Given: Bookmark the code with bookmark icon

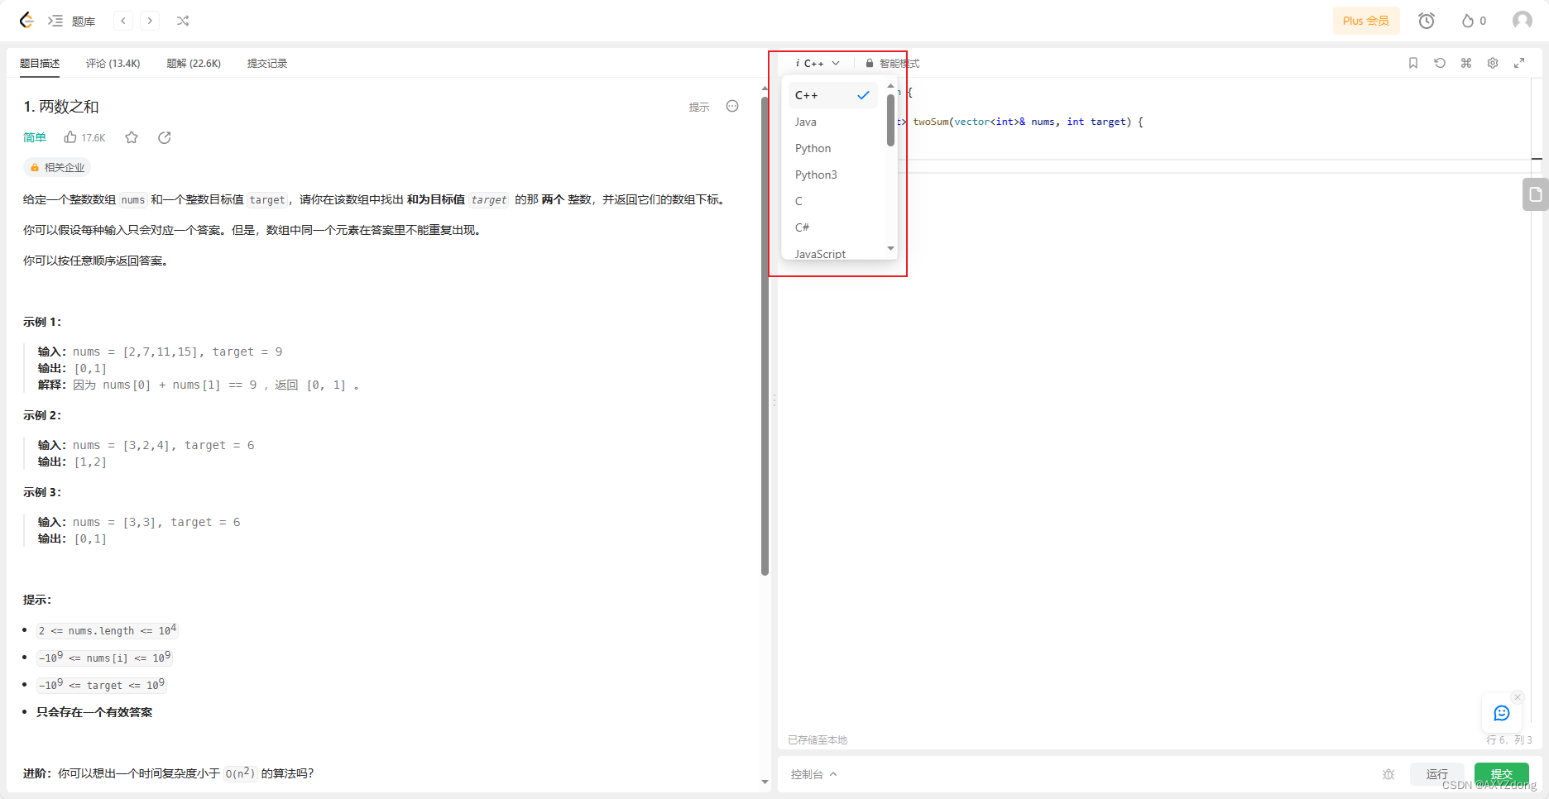Looking at the screenshot, I should point(1413,63).
